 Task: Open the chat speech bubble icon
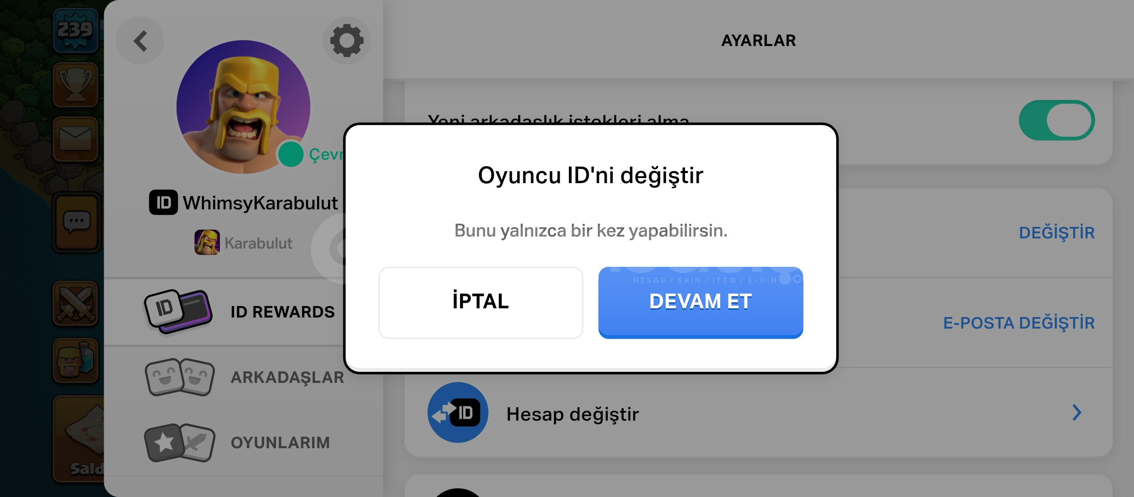[77, 223]
